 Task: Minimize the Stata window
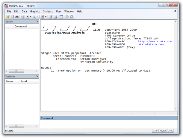click(x=161, y=5)
